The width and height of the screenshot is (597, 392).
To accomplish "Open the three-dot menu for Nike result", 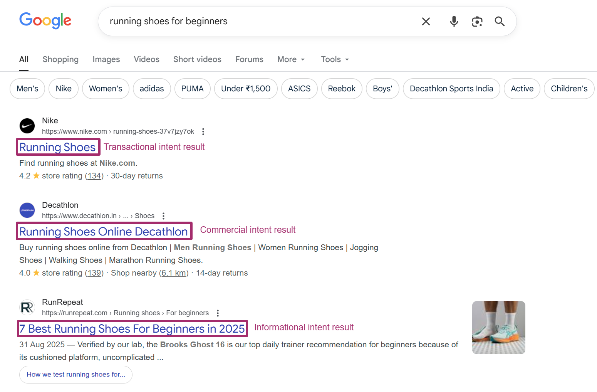I will coord(203,132).
